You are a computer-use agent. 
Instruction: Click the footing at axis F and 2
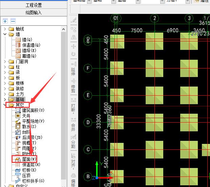point(154,68)
